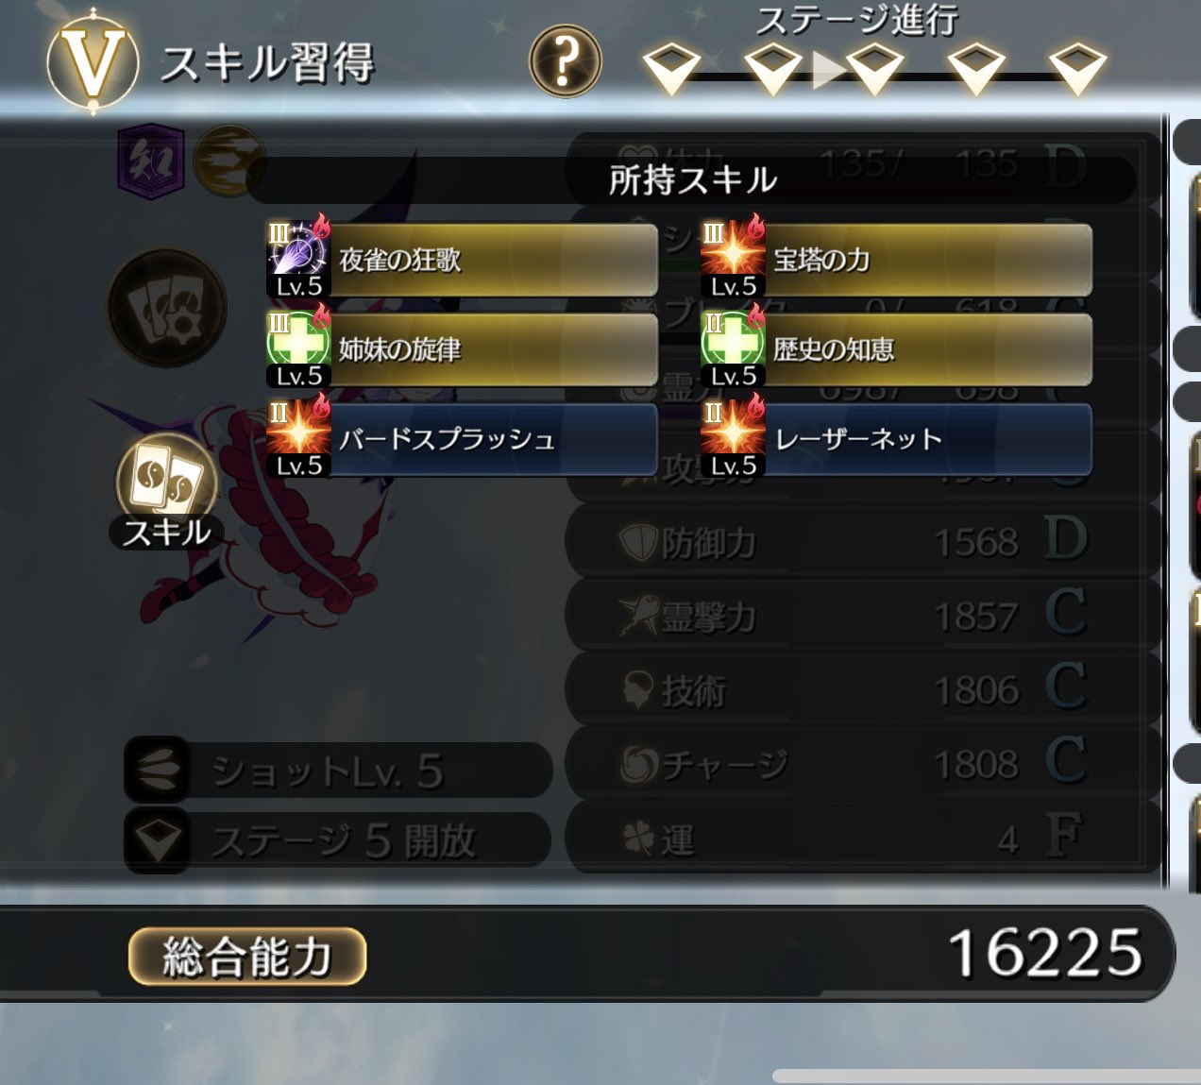Select the last stage progress diamond

(1078, 68)
